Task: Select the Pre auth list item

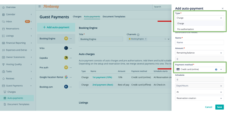Action: [56, 68]
